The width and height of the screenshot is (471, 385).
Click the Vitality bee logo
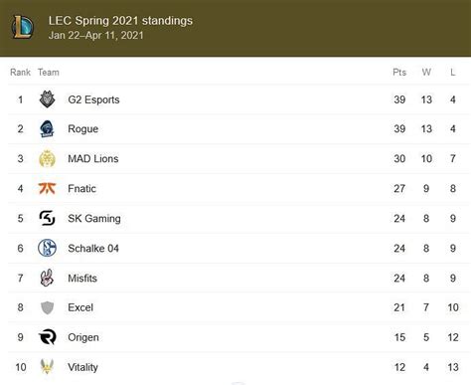47,366
